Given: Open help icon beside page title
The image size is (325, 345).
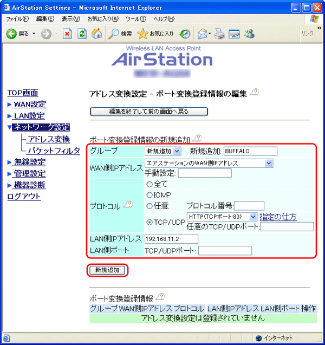Looking at the screenshot, I should (x=255, y=92).
